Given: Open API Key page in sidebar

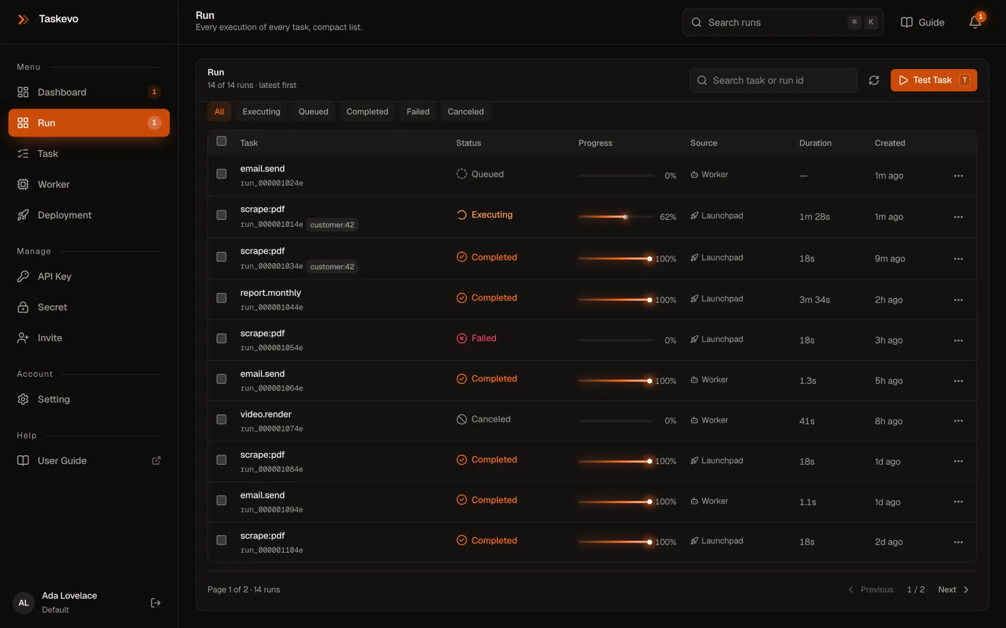Looking at the screenshot, I should coord(89,276).
